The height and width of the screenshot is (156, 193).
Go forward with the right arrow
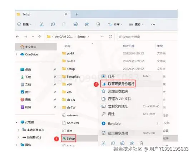[26, 36]
